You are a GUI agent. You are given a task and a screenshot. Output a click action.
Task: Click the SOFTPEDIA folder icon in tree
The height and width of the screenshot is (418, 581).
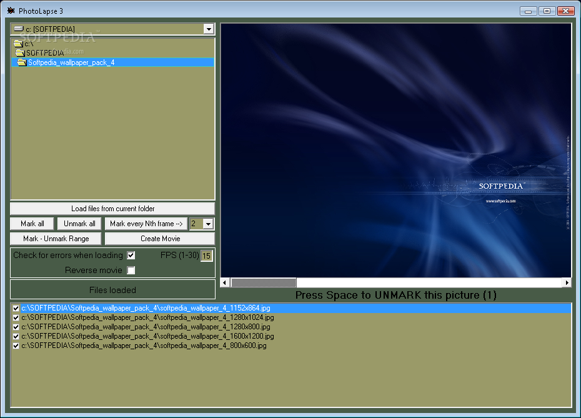pos(21,52)
